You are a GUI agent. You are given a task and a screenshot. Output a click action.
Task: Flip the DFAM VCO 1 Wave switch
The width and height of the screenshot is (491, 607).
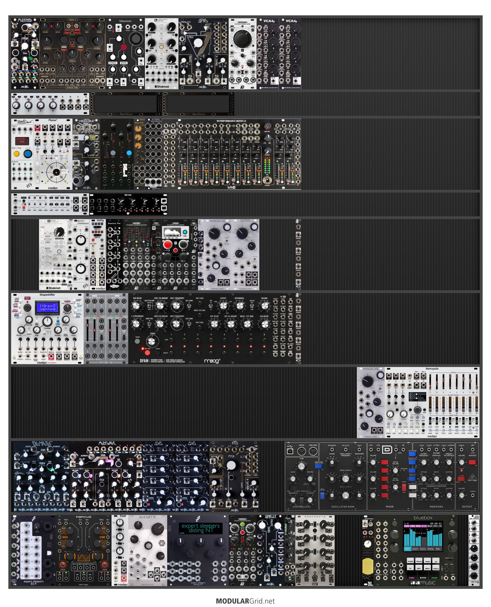point(189,306)
